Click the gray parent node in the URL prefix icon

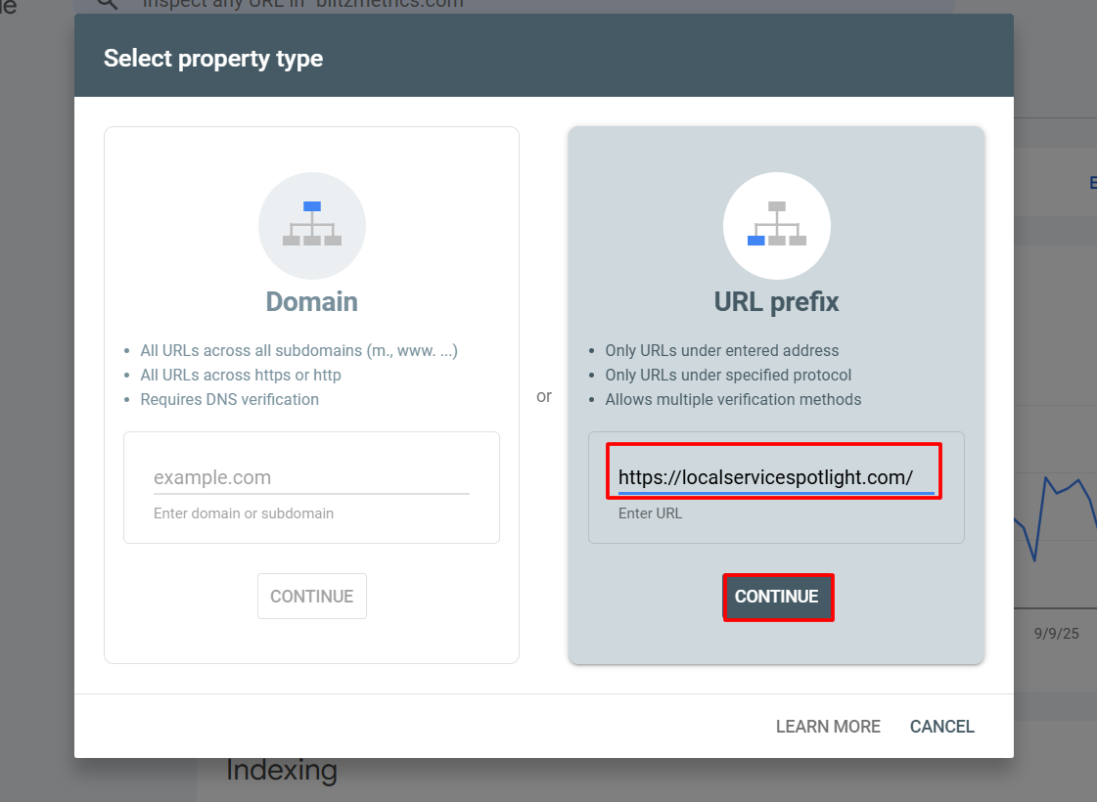pyautogui.click(x=777, y=205)
